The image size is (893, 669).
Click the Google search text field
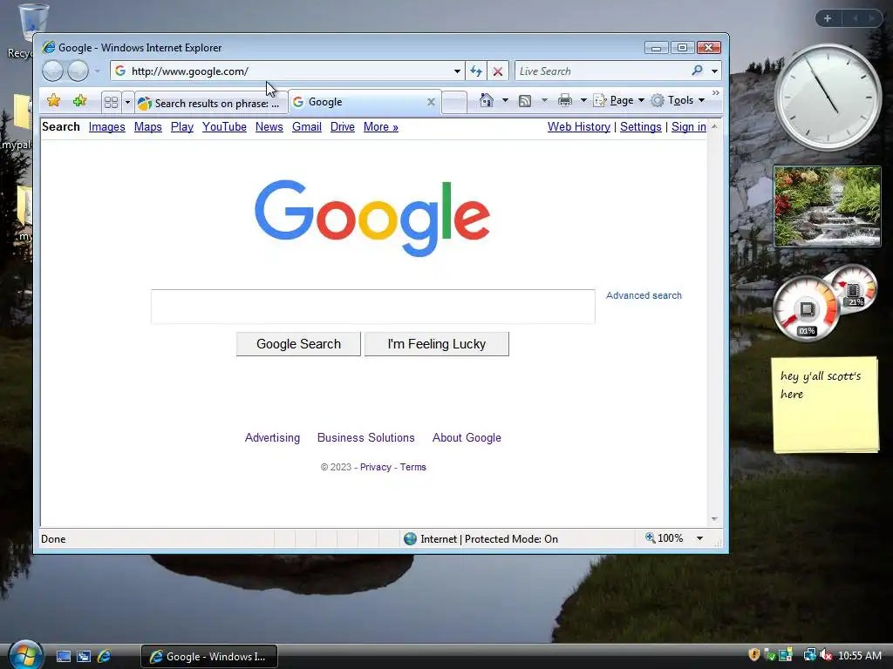pos(373,307)
